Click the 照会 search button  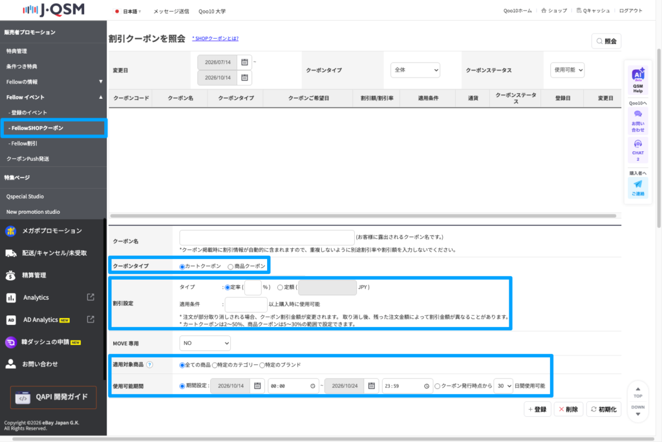pos(606,41)
